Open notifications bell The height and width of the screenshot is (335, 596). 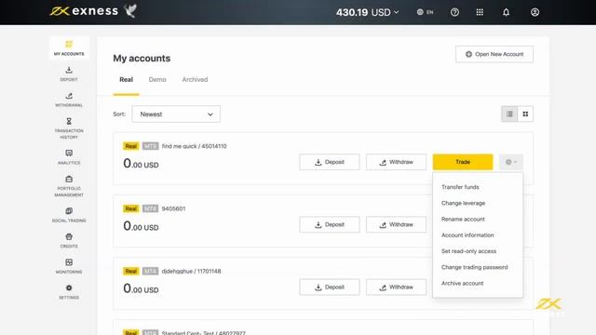[506, 12]
